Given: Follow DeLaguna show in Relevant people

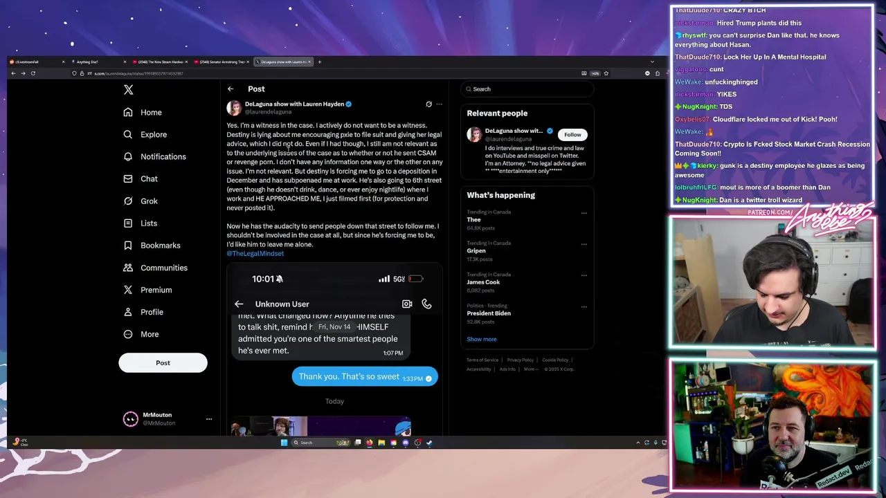Looking at the screenshot, I should 572,134.
